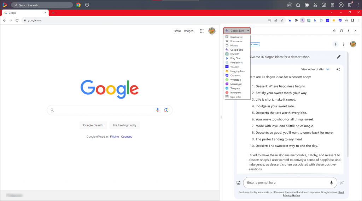Select ChatGPT from the panel list

point(235,54)
